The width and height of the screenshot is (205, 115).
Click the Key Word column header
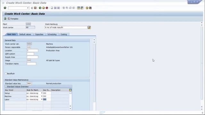click(x=15, y=90)
